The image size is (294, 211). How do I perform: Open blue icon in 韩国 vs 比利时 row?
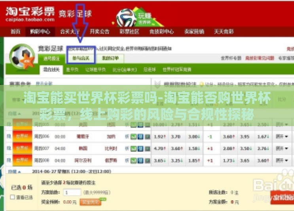pos(140,149)
